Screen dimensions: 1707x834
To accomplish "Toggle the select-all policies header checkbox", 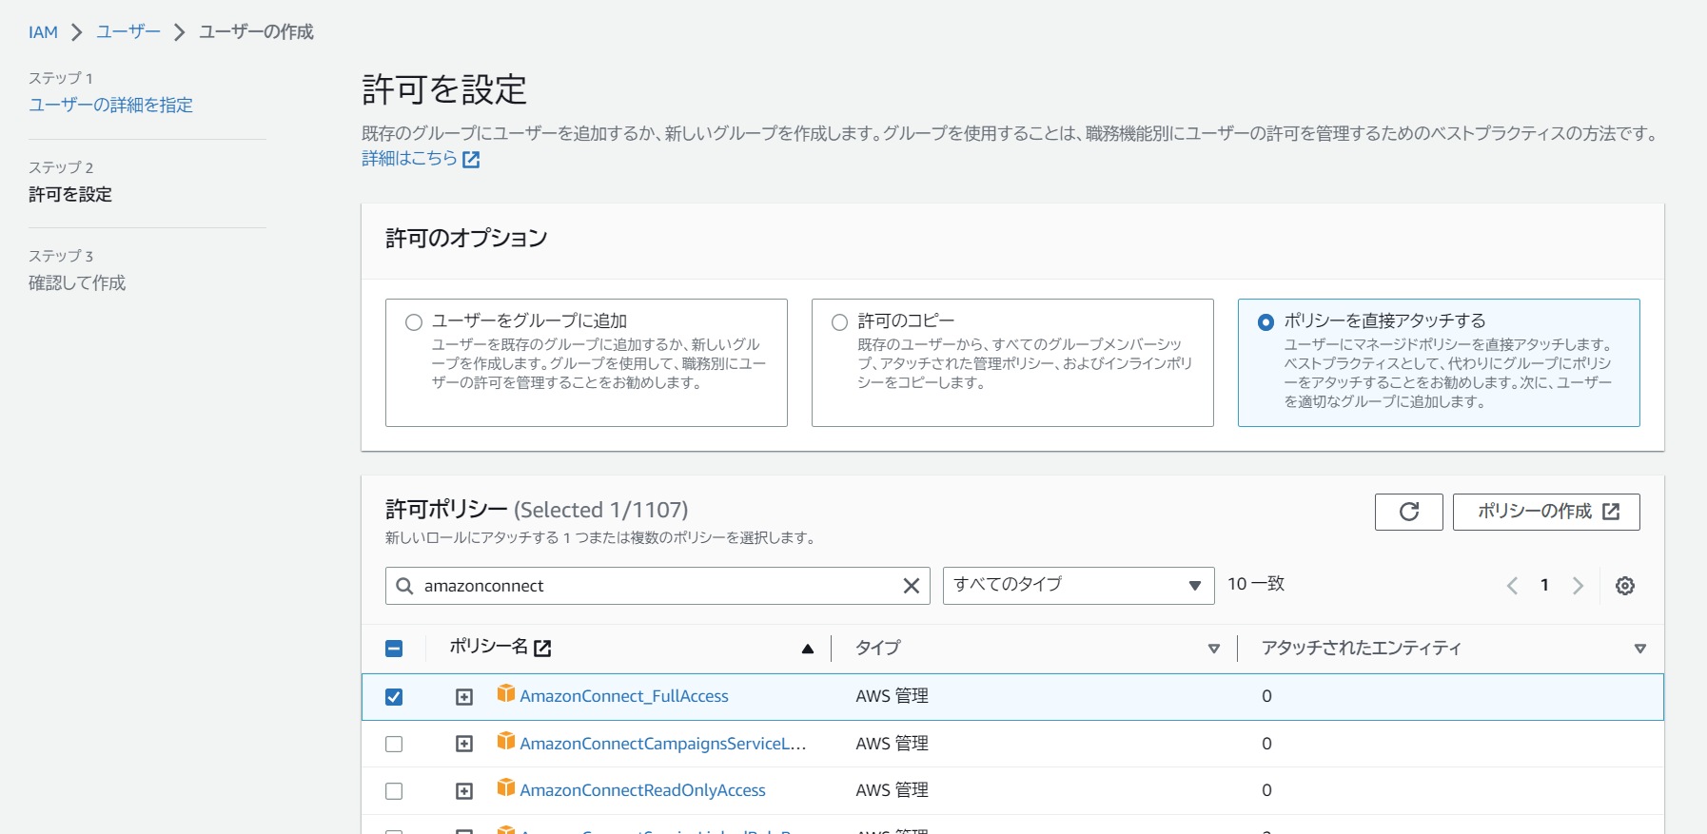I will click(x=394, y=649).
